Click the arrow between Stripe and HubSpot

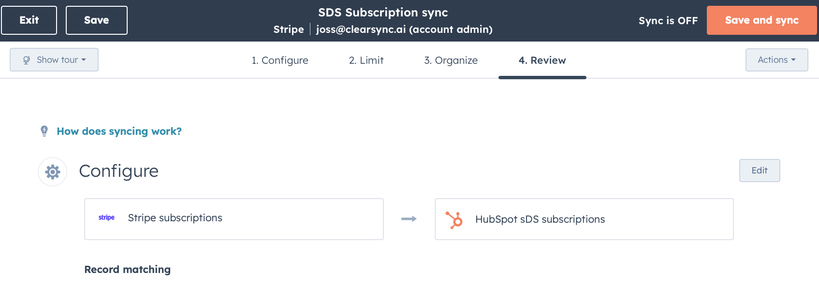(x=409, y=219)
